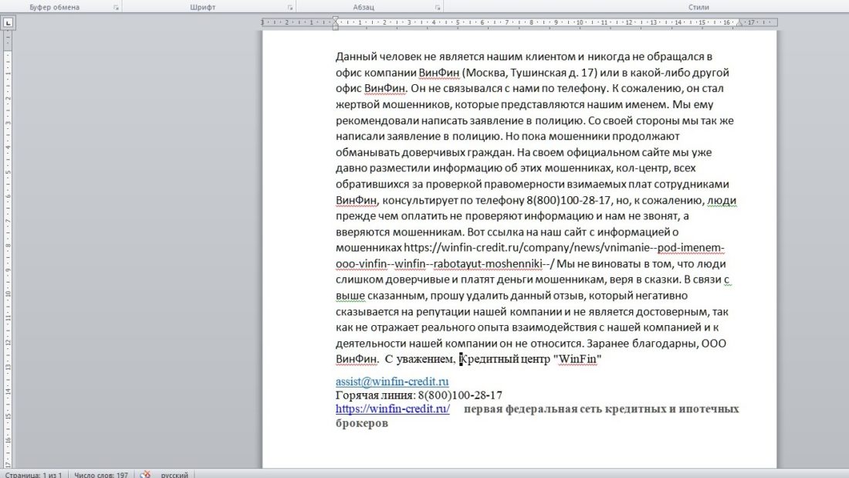Click the right indent marker on ruler

[x=739, y=25]
